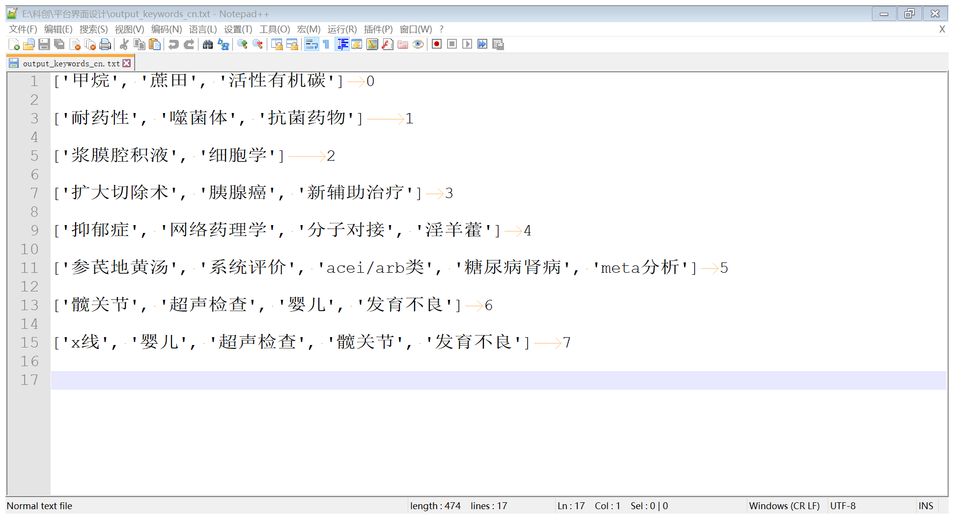The height and width of the screenshot is (519, 954).
Task: Toggle the indent guide button
Action: pos(342,45)
